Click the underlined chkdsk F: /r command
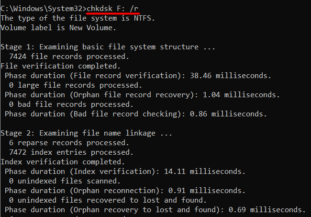 click(x=112, y=9)
